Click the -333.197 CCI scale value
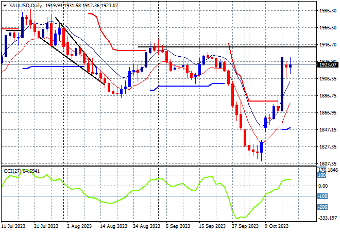This screenshot has height=232, width=340. 328,218
